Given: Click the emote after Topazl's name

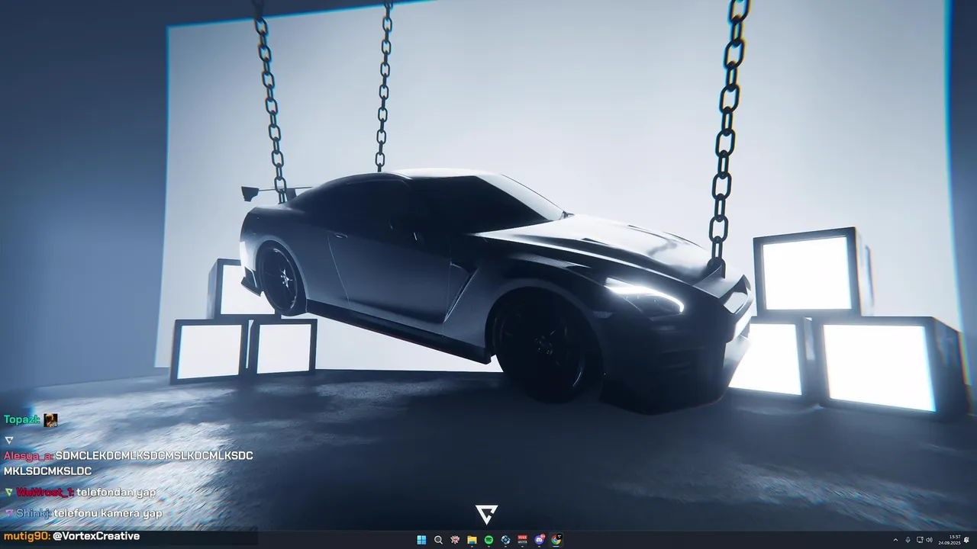Looking at the screenshot, I should 51,420.
